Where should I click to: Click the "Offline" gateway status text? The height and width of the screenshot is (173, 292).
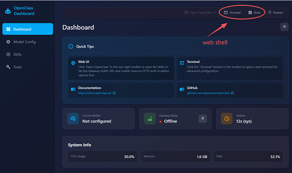tap(171, 121)
